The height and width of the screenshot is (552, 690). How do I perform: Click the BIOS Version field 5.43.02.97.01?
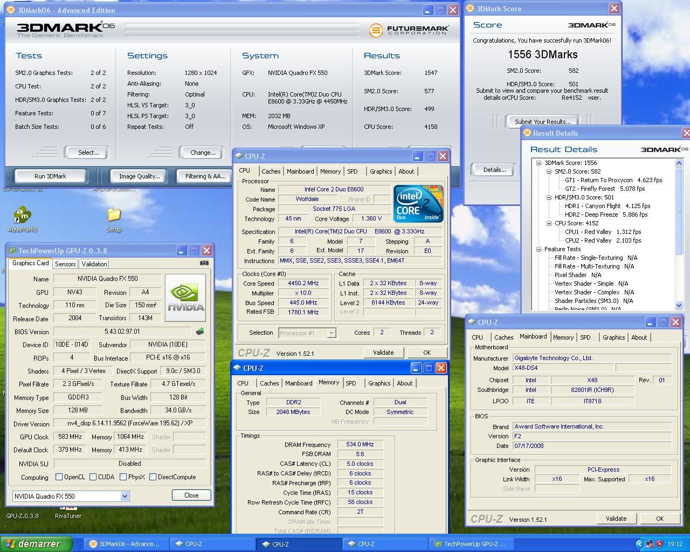pyautogui.click(x=122, y=332)
